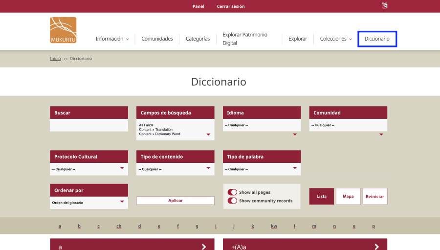This screenshot has width=440, height=250.
Task: Open the chevron arrow on entry '+(A)a'
Action: point(377,247)
